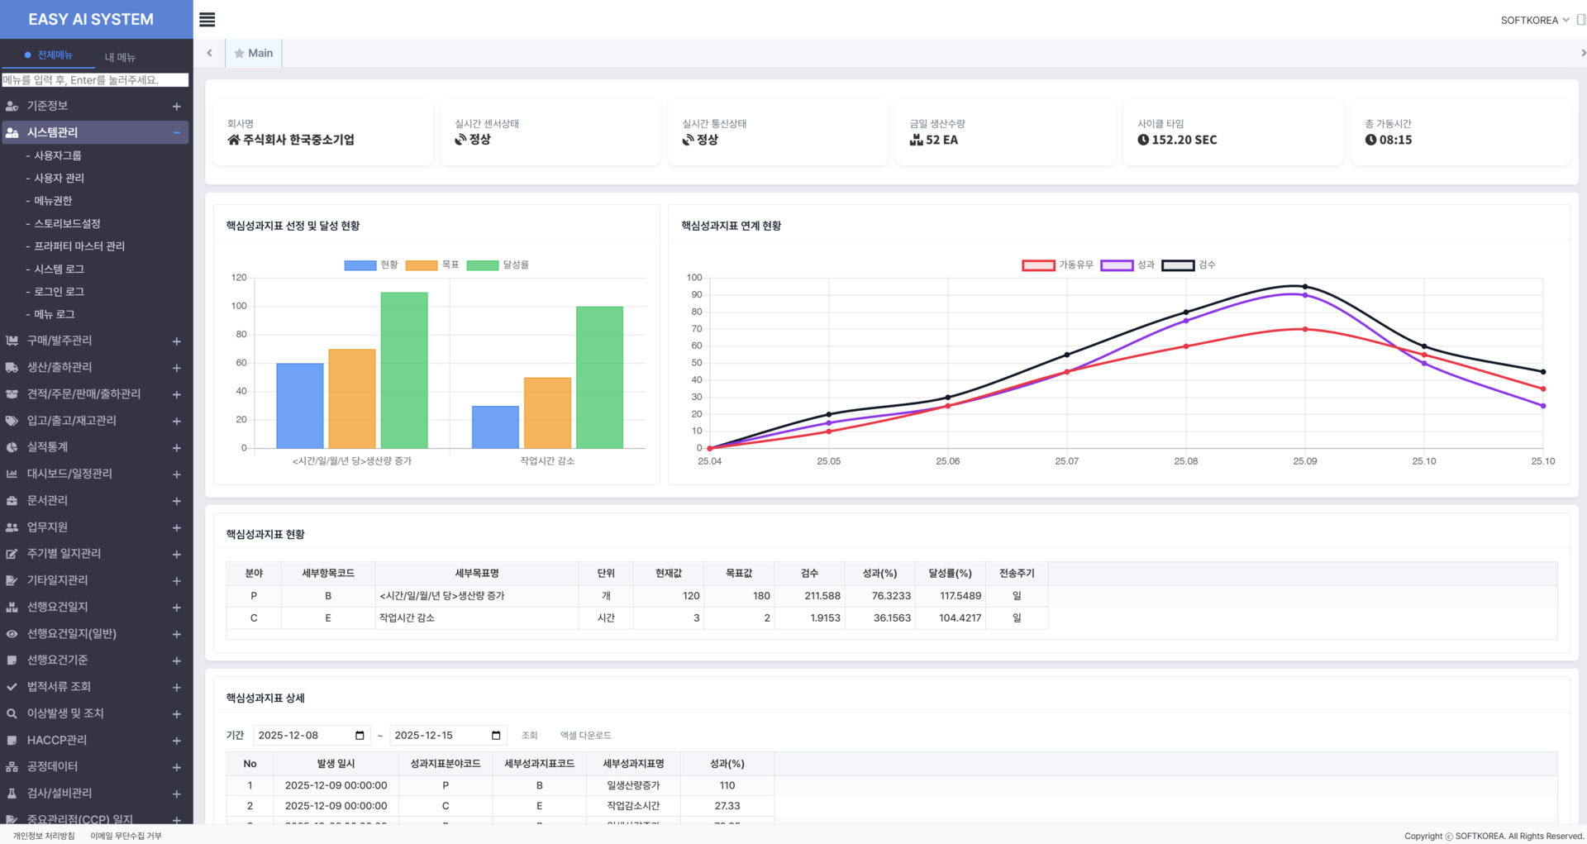
Task: Click the 이상발생 및 조치 magnifier icon
Action: [x=12, y=713]
